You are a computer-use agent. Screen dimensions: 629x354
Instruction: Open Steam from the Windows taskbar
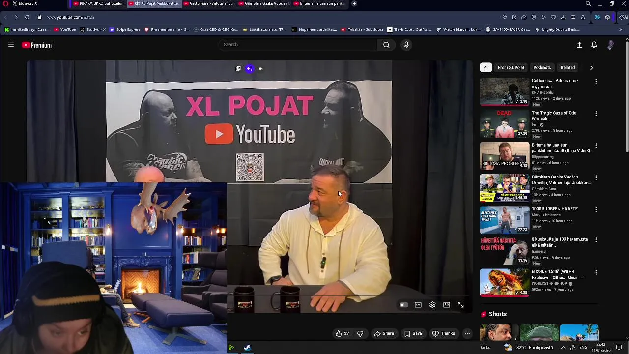[247, 348]
